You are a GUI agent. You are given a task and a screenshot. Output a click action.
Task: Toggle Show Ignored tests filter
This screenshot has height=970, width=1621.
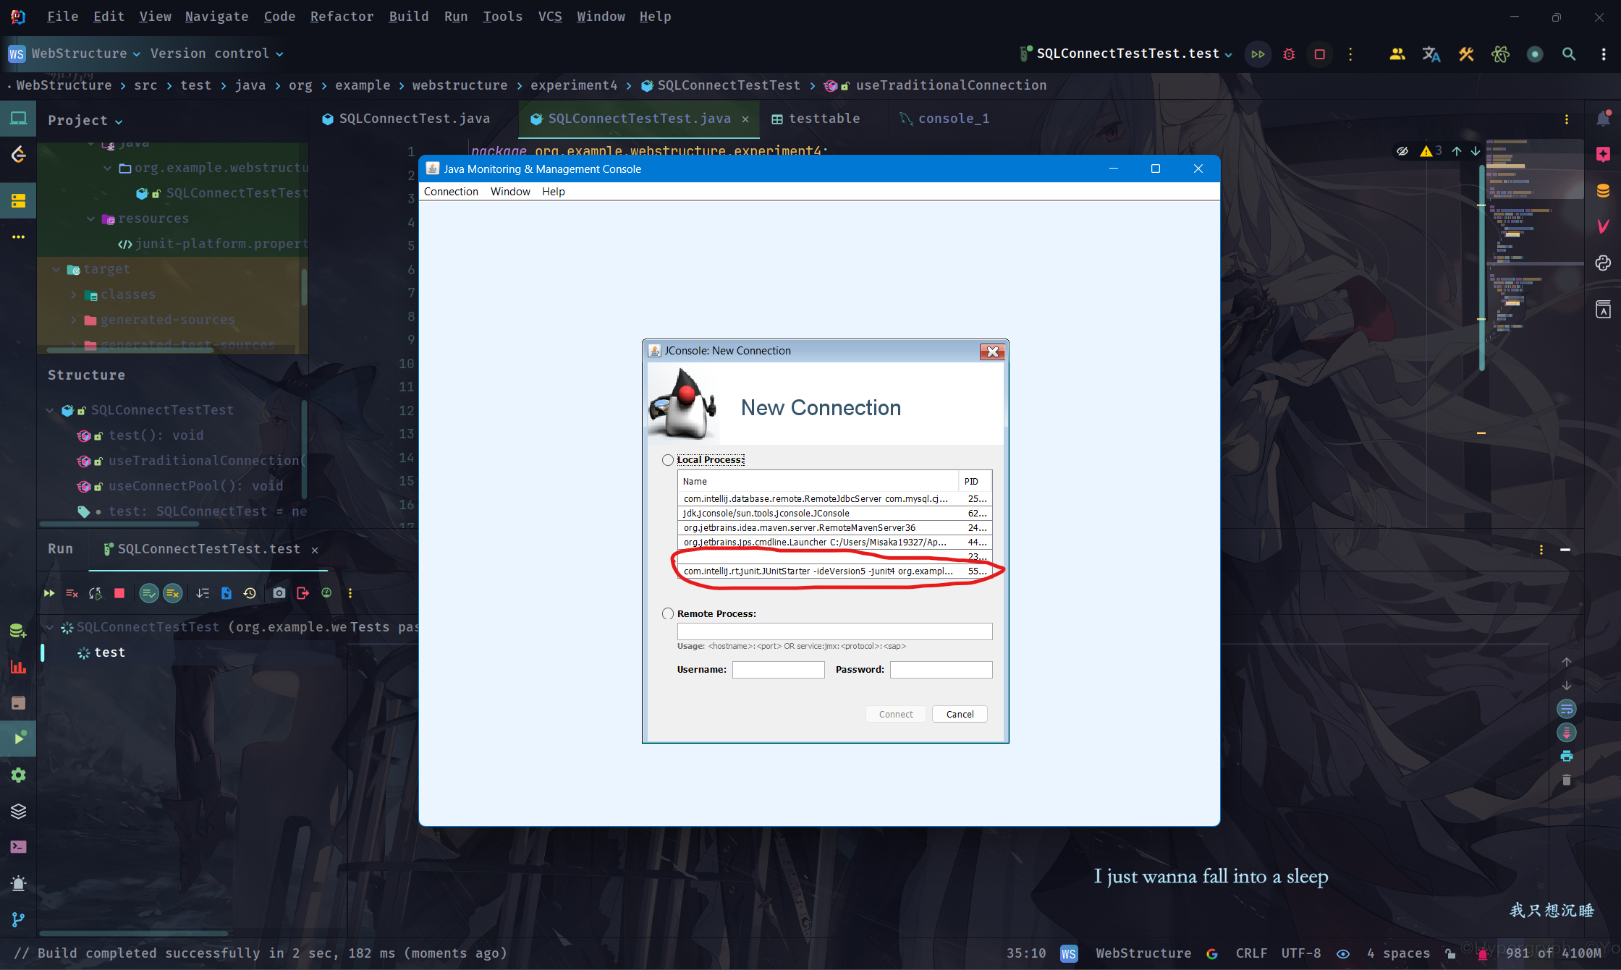(x=173, y=593)
